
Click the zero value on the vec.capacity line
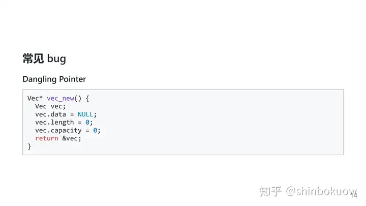(x=95, y=130)
